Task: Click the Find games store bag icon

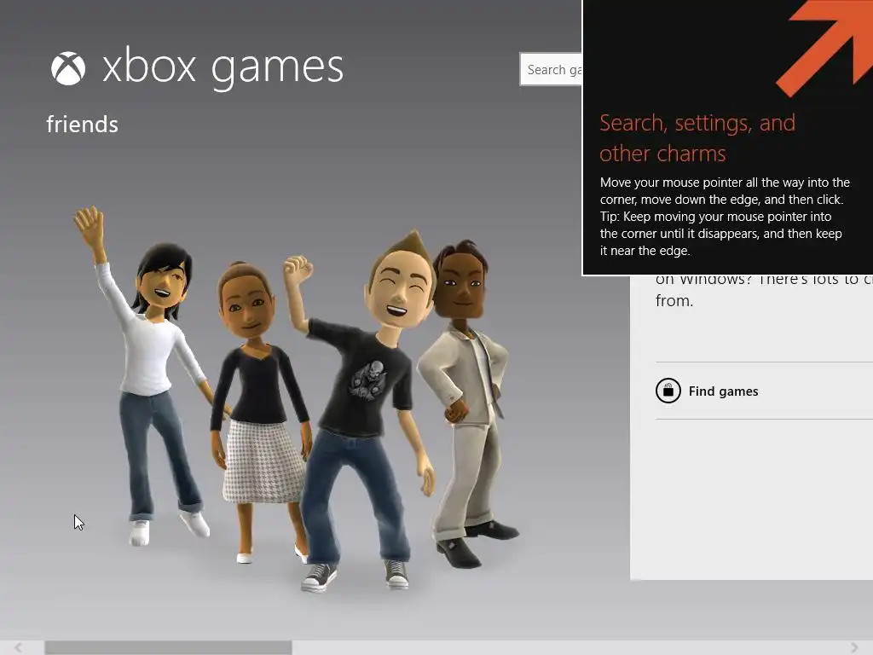Action: click(668, 391)
